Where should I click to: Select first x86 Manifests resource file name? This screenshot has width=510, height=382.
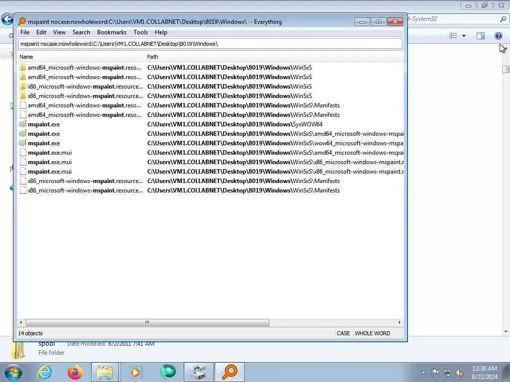pos(85,181)
